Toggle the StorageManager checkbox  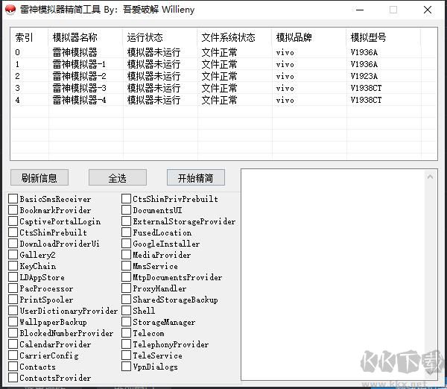[127, 322]
